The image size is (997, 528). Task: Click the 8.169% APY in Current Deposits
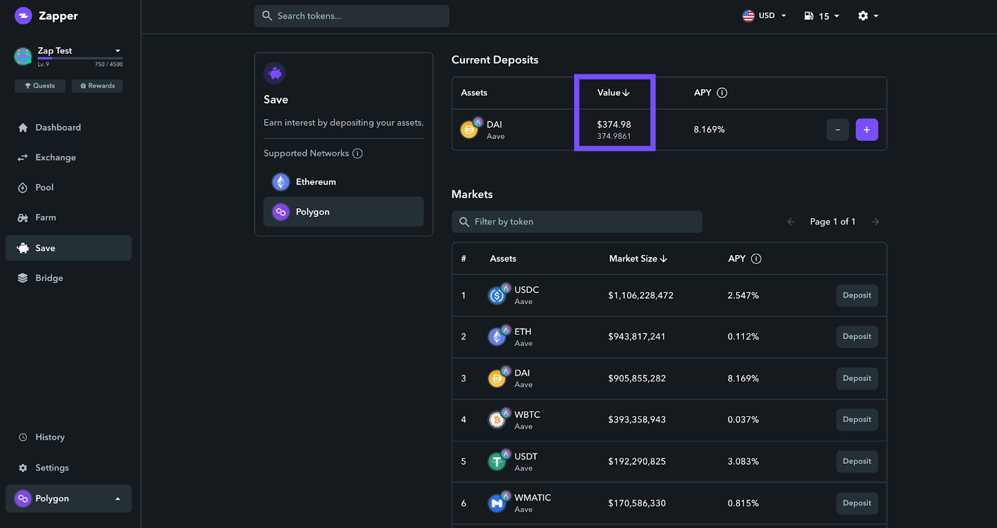tap(709, 130)
